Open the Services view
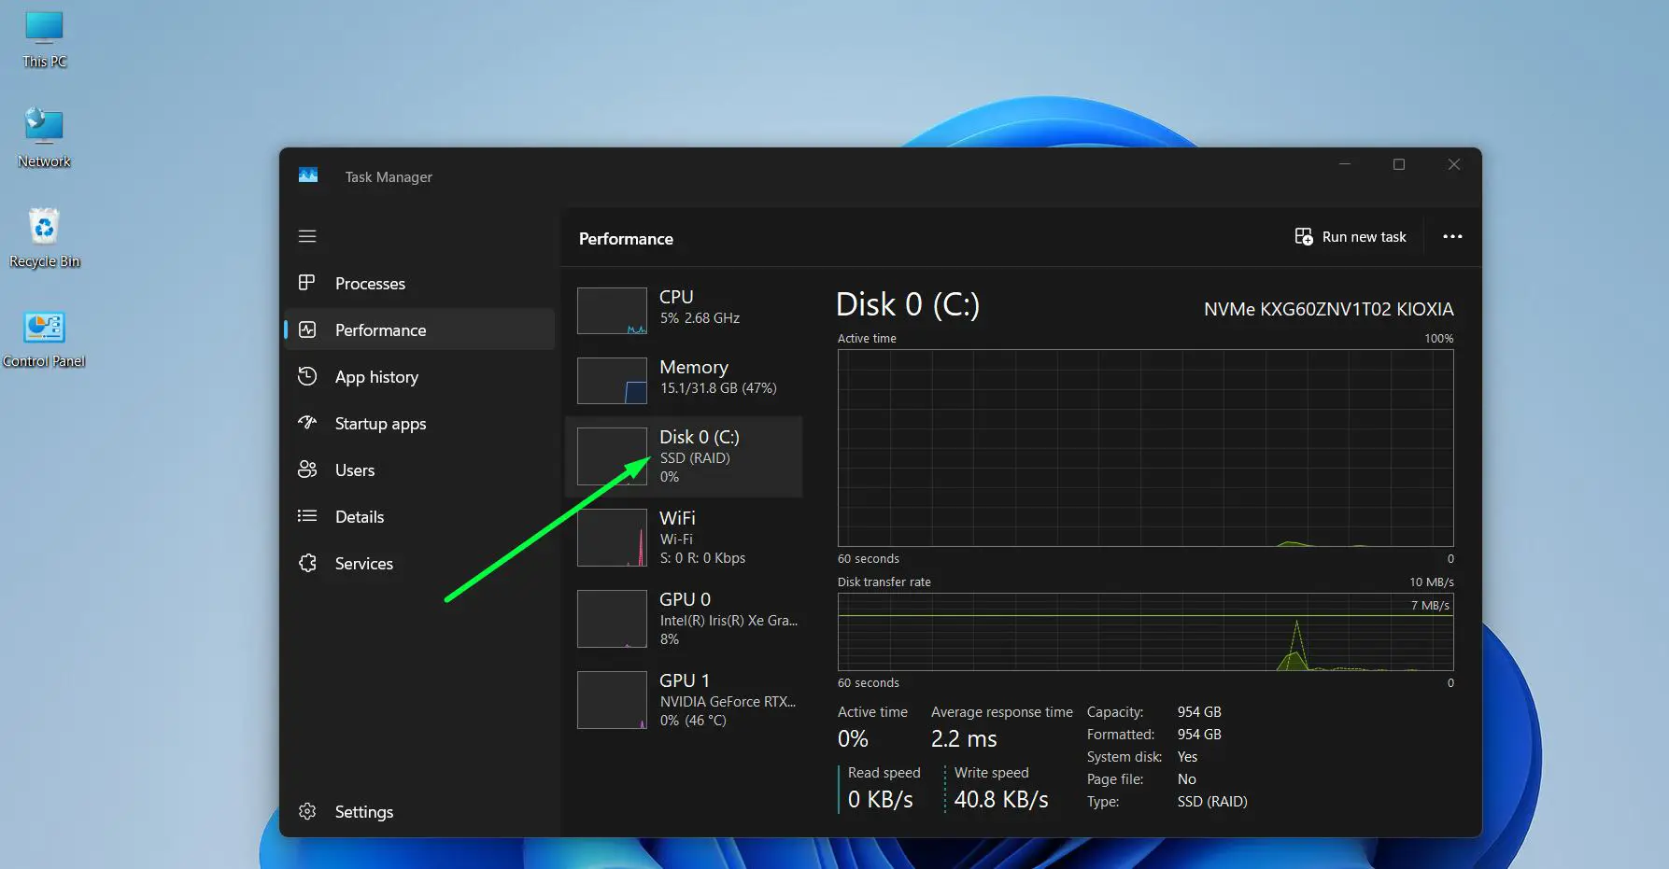The height and width of the screenshot is (869, 1669). pos(363,563)
